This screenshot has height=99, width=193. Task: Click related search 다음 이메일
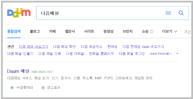tap(75, 54)
